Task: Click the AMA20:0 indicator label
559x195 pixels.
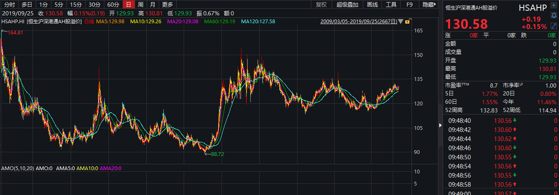Action: [x=110, y=168]
